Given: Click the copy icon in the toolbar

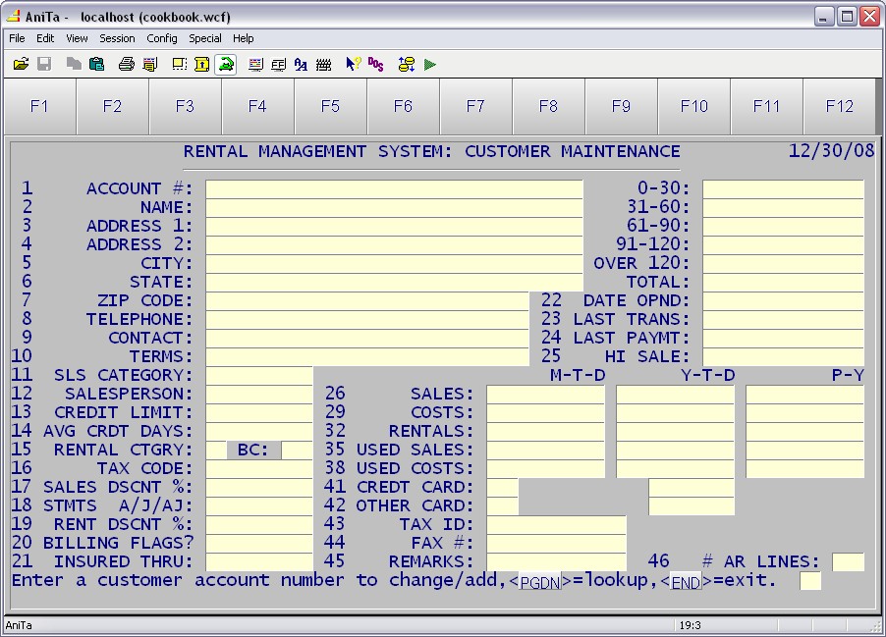Looking at the screenshot, I should click(74, 65).
